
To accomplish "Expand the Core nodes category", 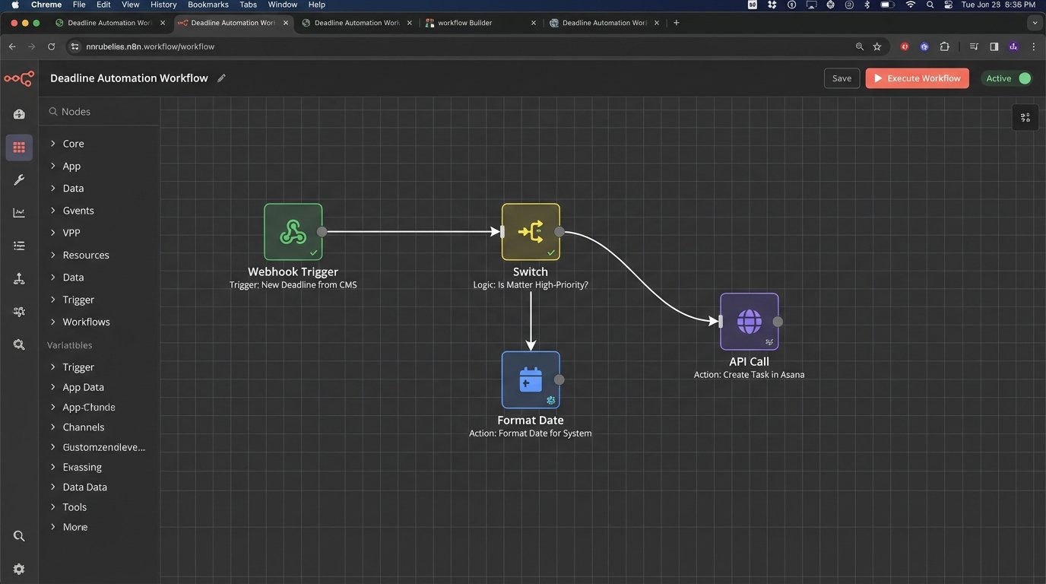I will [73, 143].
